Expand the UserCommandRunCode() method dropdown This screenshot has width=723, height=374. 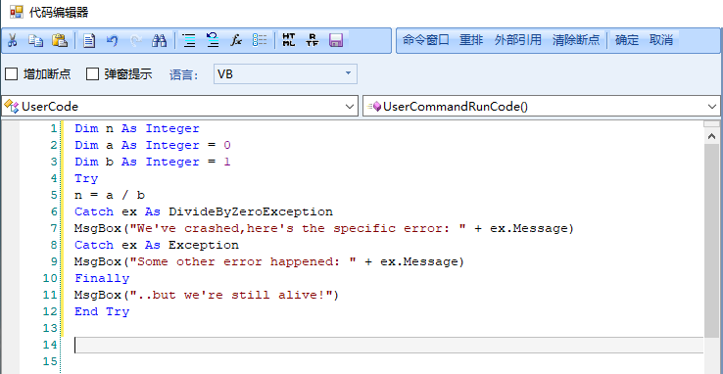(x=542, y=107)
